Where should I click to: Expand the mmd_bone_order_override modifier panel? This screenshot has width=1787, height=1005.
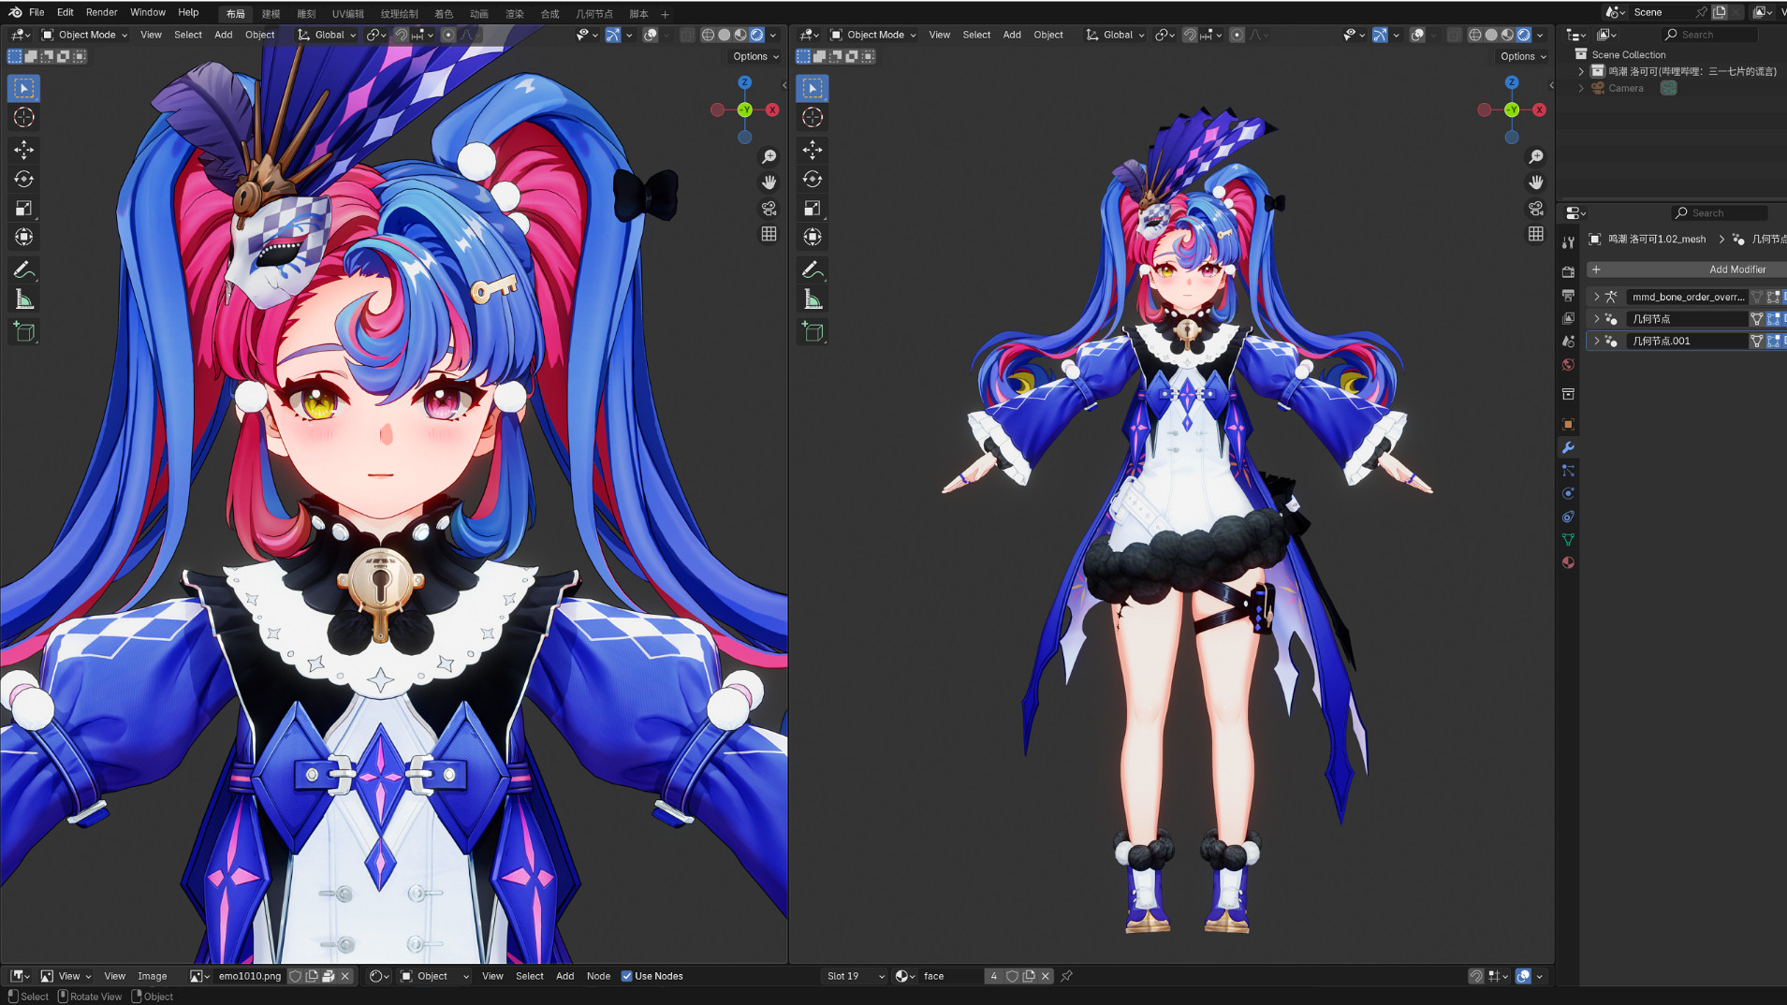(1596, 297)
